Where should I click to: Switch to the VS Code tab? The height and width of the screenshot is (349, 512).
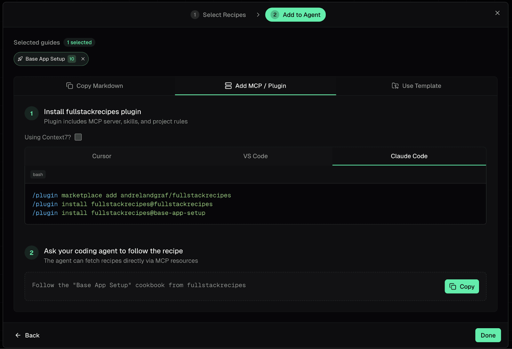coord(255,156)
